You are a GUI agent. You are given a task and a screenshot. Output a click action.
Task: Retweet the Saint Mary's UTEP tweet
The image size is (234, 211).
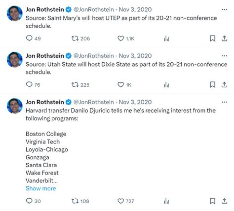click(x=75, y=38)
